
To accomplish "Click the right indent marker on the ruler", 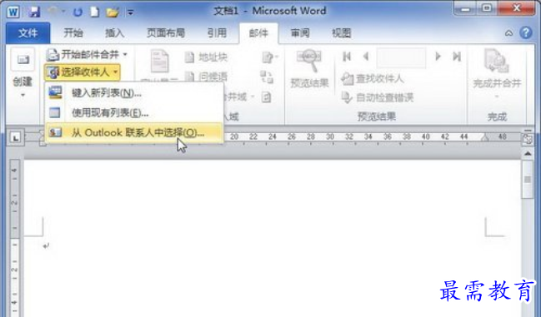I will point(485,138).
